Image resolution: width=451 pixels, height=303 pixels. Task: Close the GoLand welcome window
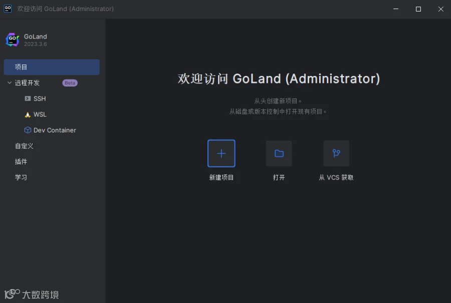440,9
